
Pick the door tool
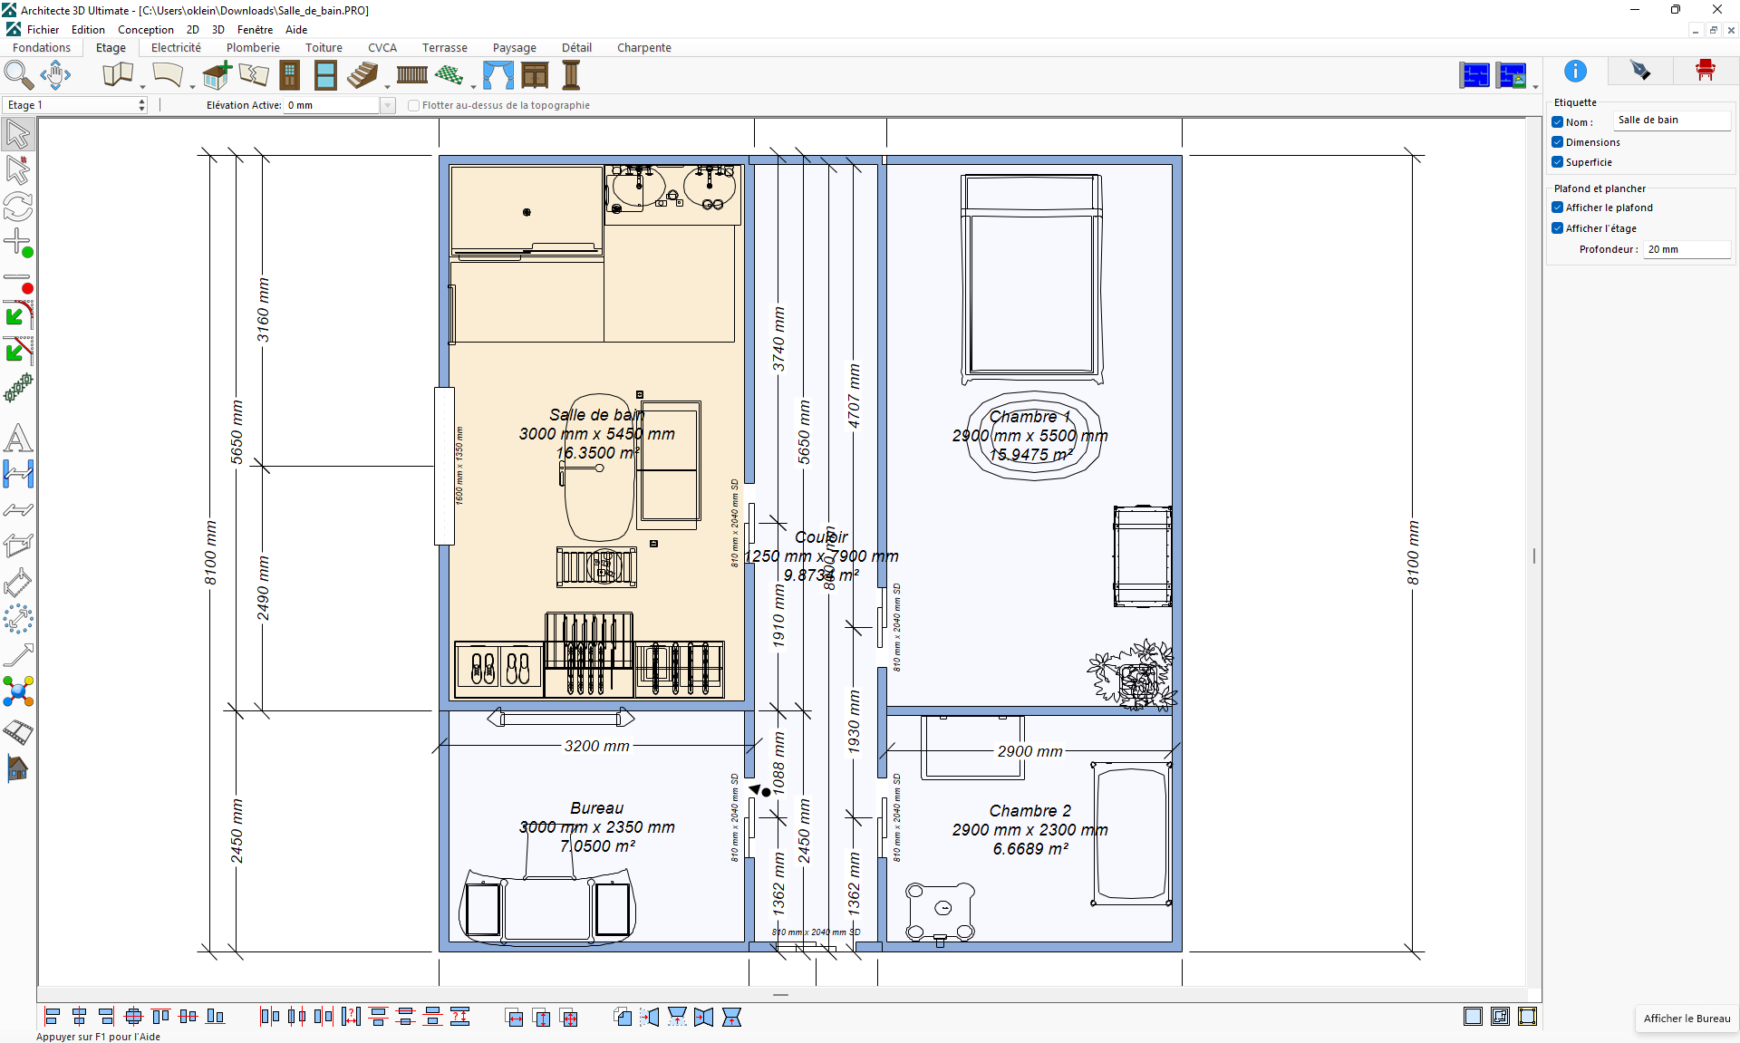pyautogui.click(x=289, y=75)
